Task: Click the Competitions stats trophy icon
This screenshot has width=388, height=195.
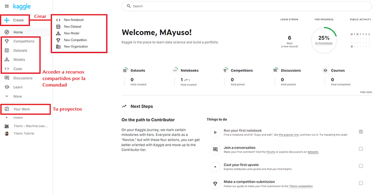Action: coord(225,71)
